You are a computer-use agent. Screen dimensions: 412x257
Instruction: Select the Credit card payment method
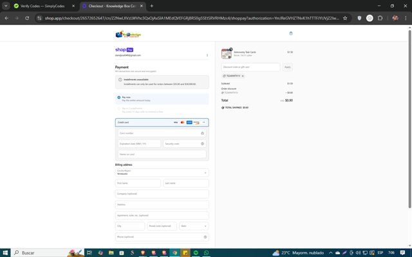pyautogui.click(x=162, y=123)
